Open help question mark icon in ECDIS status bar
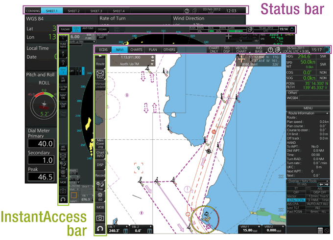 [270, 50]
